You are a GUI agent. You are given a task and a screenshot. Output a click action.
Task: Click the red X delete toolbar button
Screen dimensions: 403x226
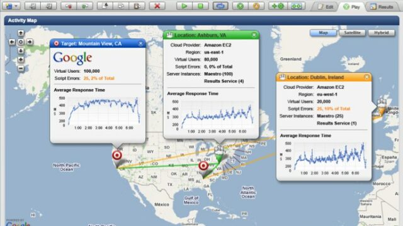pos(157,6)
